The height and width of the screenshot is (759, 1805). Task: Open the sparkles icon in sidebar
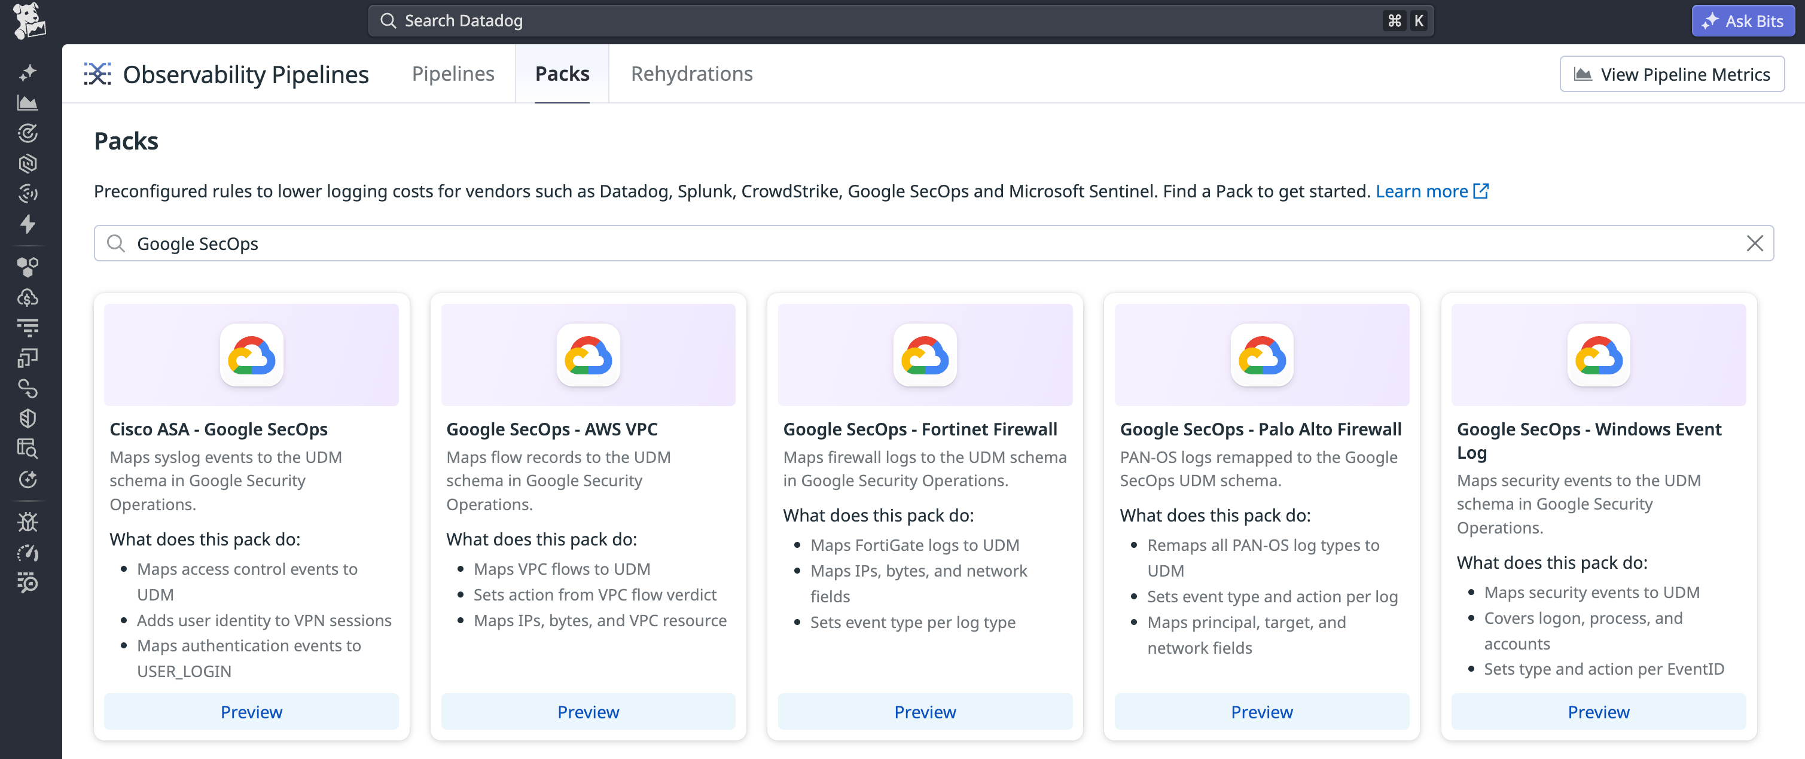(28, 72)
